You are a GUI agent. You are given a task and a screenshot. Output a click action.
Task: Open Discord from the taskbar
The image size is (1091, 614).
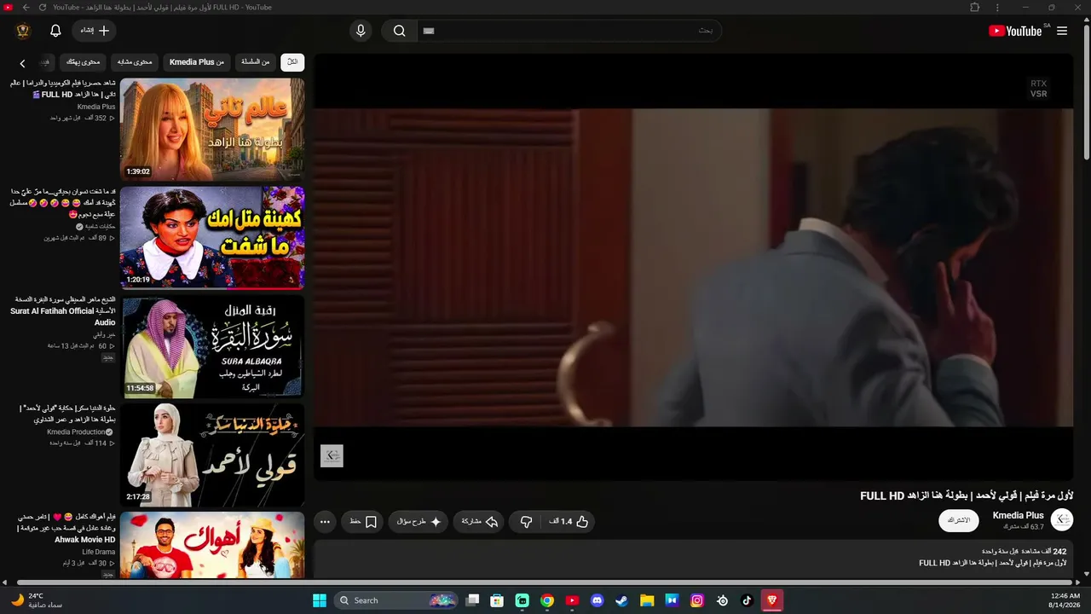[597, 600]
